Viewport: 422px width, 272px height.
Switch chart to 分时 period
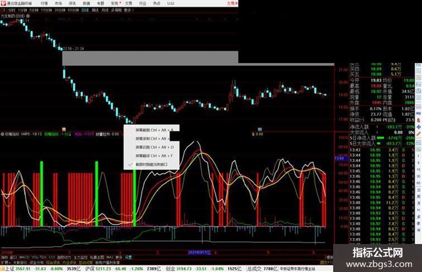coord(12,10)
